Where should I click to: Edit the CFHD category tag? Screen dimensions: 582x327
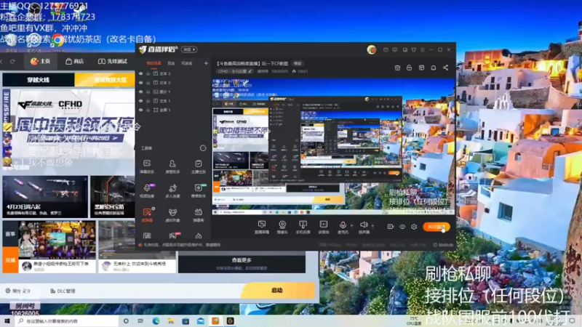pyautogui.click(x=234, y=71)
